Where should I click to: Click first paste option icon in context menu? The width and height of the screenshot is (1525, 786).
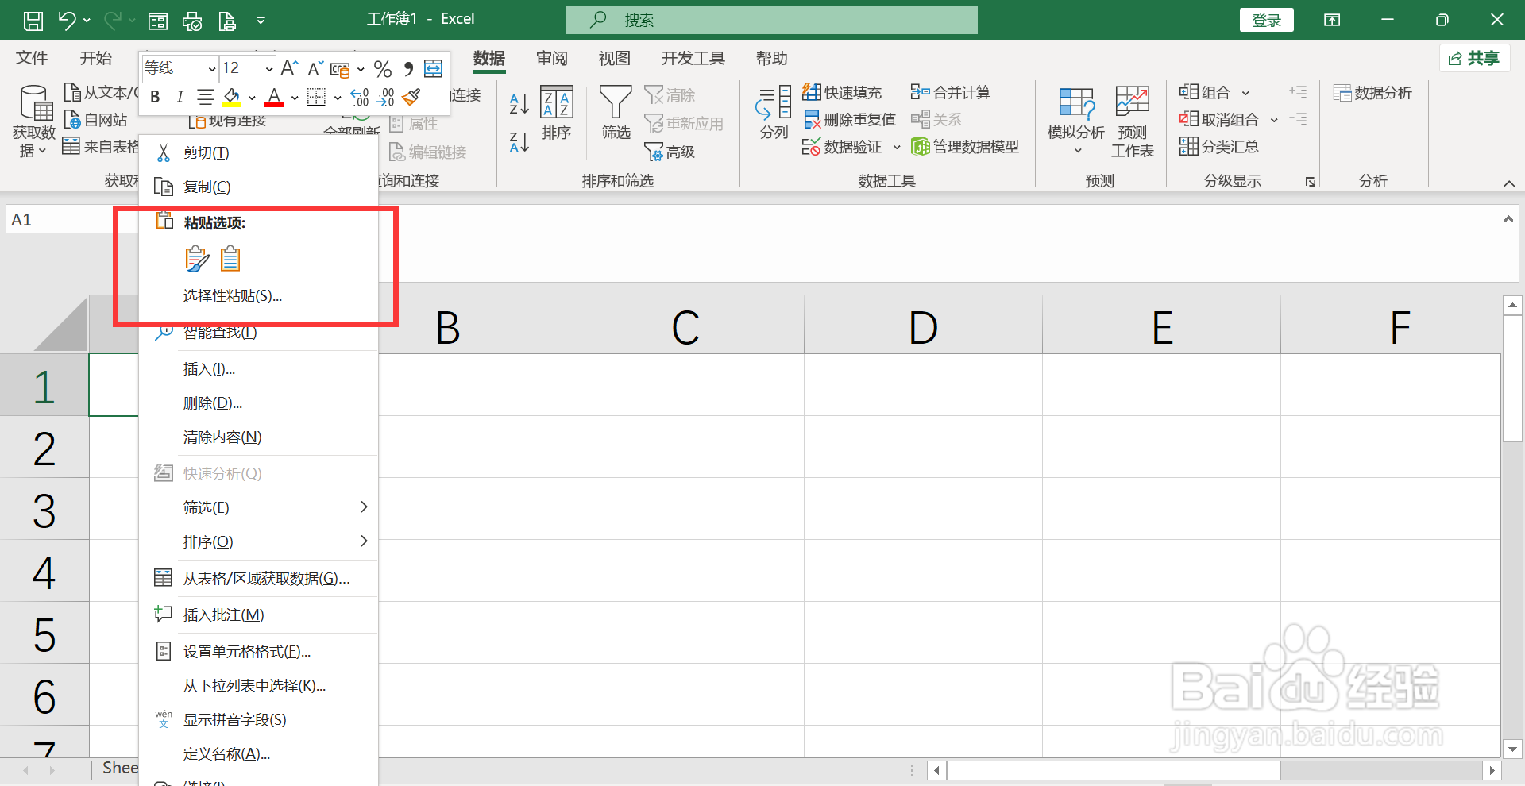[x=197, y=259]
